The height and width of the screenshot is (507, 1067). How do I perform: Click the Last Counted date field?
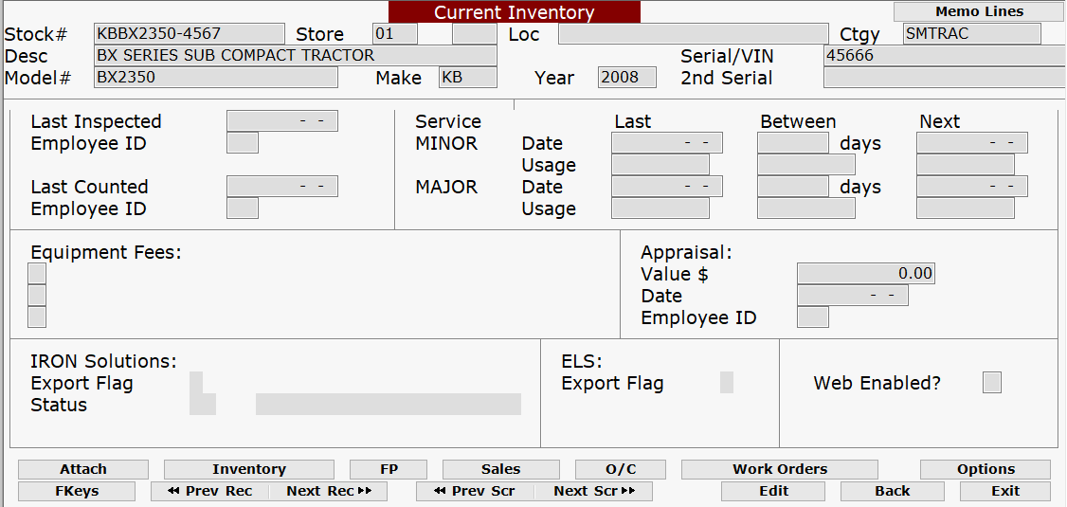[x=282, y=187]
